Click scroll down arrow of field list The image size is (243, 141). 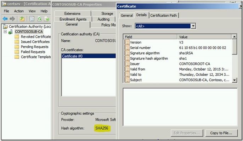(x=234, y=80)
